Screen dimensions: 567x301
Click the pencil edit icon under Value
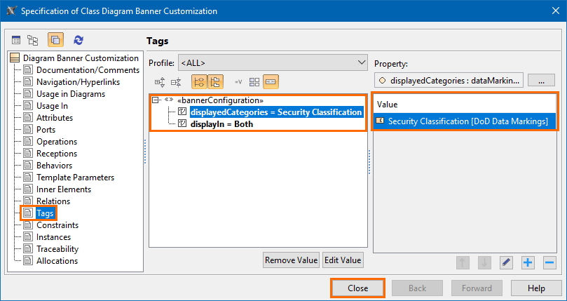pos(506,262)
